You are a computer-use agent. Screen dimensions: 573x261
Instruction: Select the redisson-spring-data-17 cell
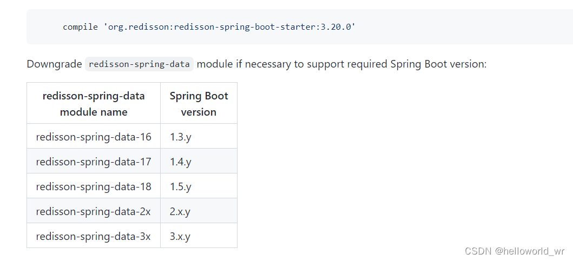point(94,162)
